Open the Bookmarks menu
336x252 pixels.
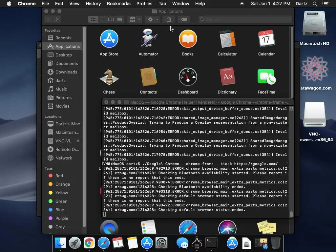[119, 4]
